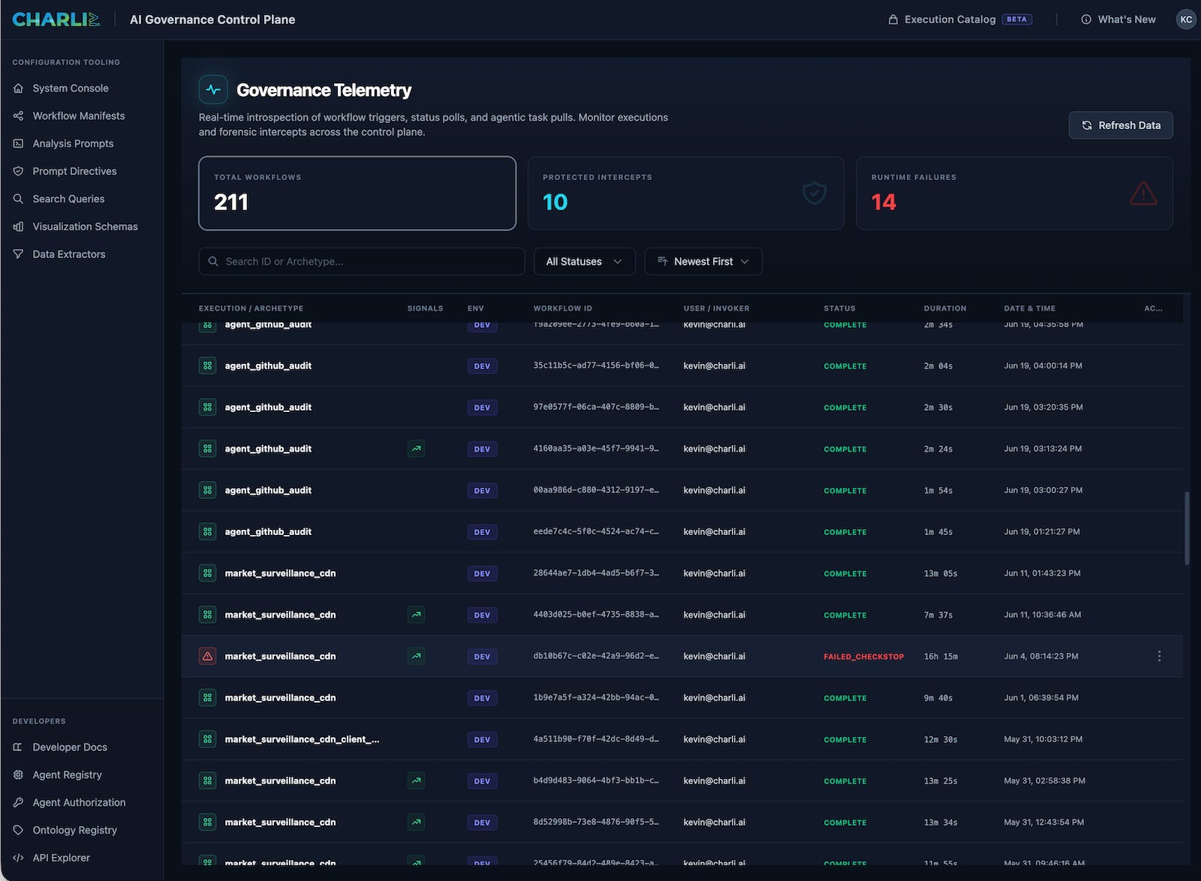The width and height of the screenshot is (1201, 881).
Task: Click the System Console home icon
Action: coord(18,88)
